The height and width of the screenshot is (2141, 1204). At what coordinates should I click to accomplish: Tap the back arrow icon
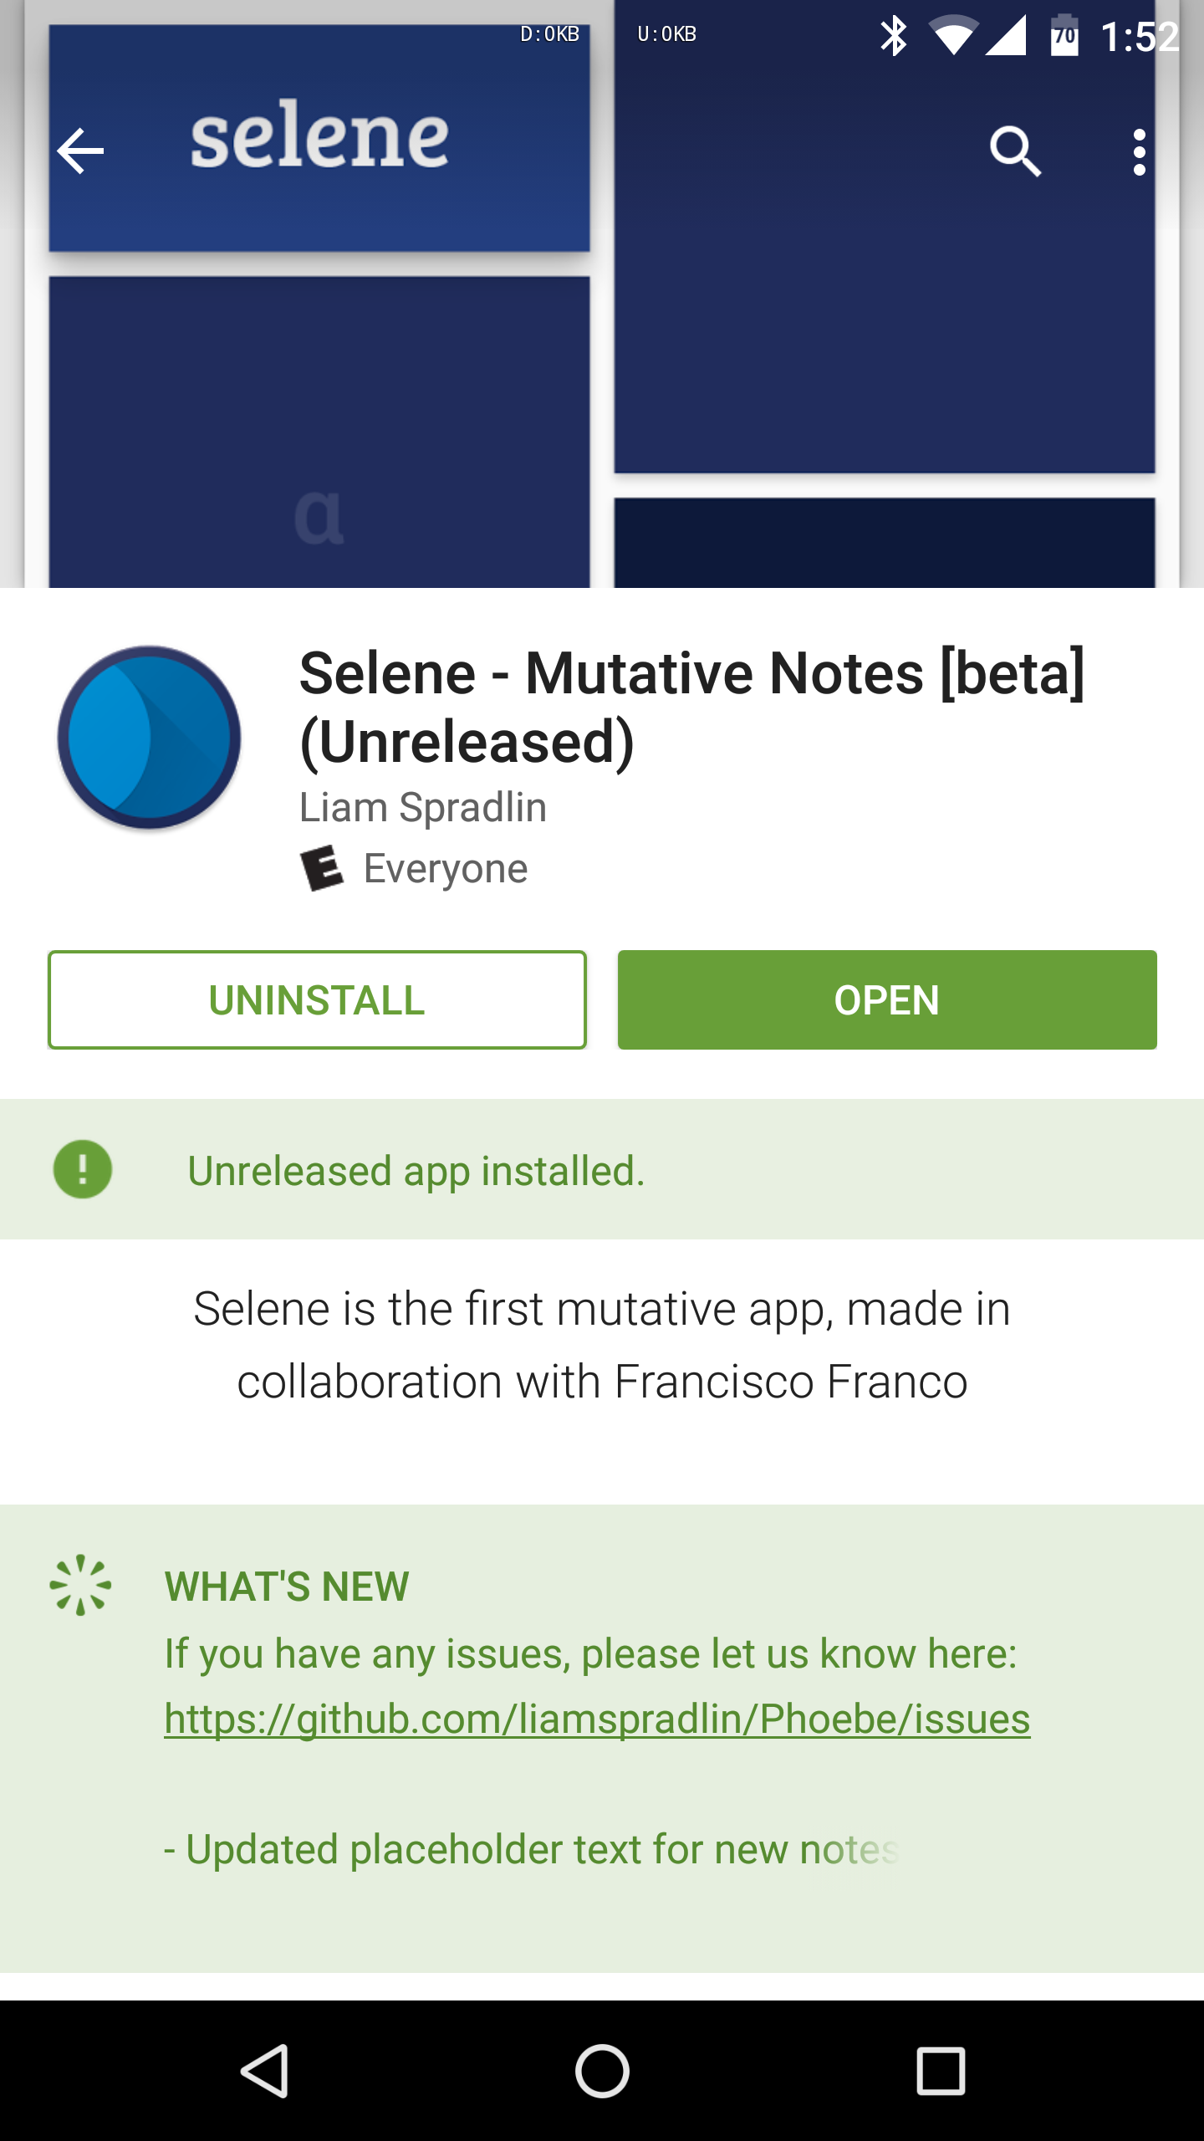coord(80,151)
